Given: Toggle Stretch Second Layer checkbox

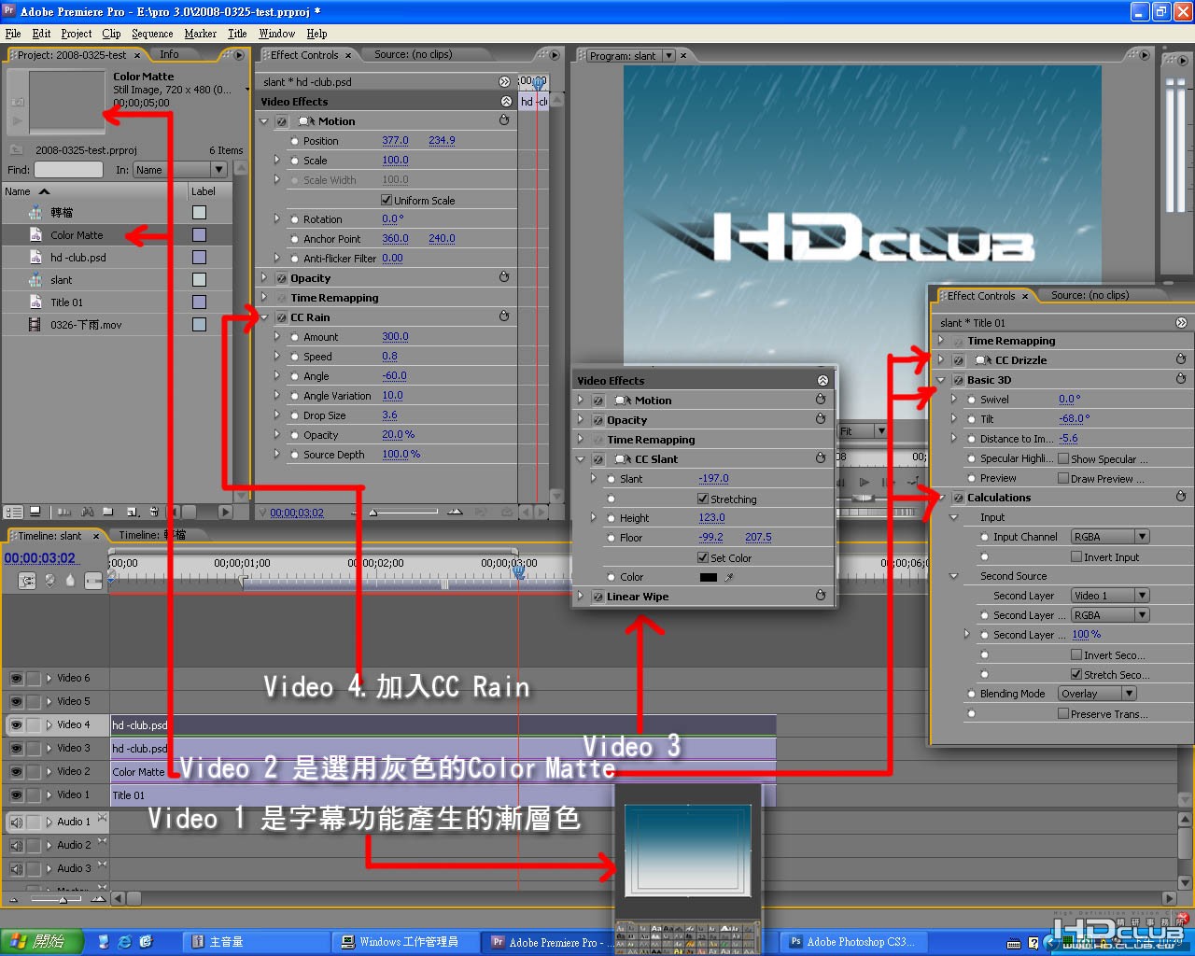Looking at the screenshot, I should (x=1076, y=674).
